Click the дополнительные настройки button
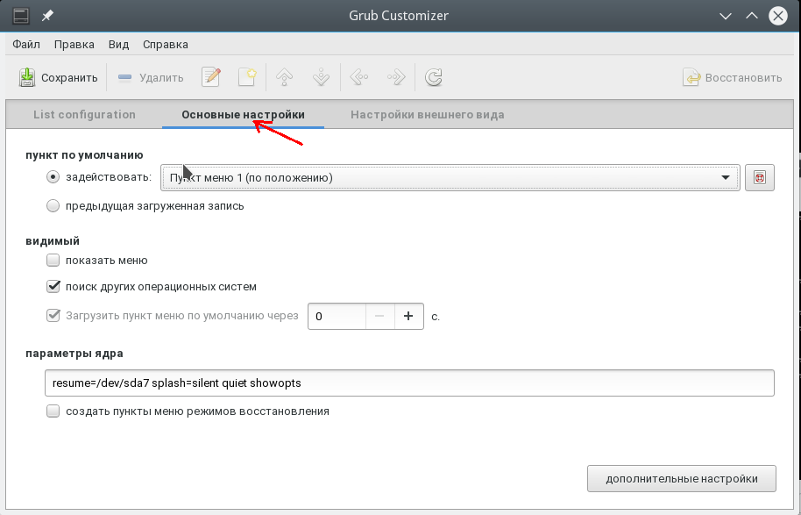Image resolution: width=801 pixels, height=515 pixels. click(682, 479)
